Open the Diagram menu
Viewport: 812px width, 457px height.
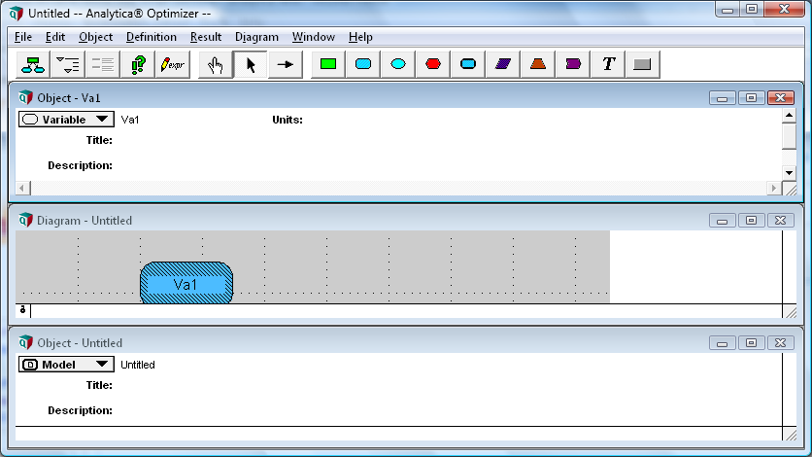pos(256,37)
